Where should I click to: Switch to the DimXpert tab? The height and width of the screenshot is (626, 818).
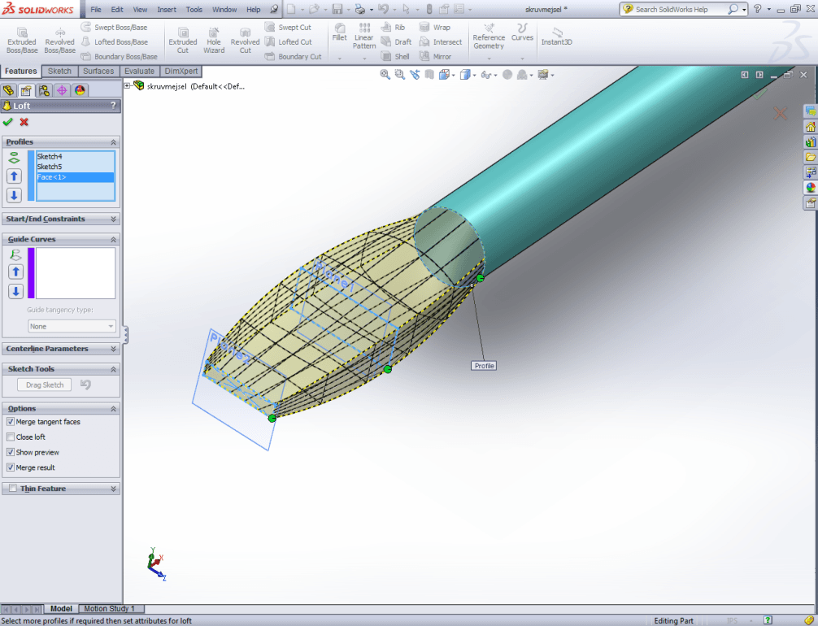181,71
